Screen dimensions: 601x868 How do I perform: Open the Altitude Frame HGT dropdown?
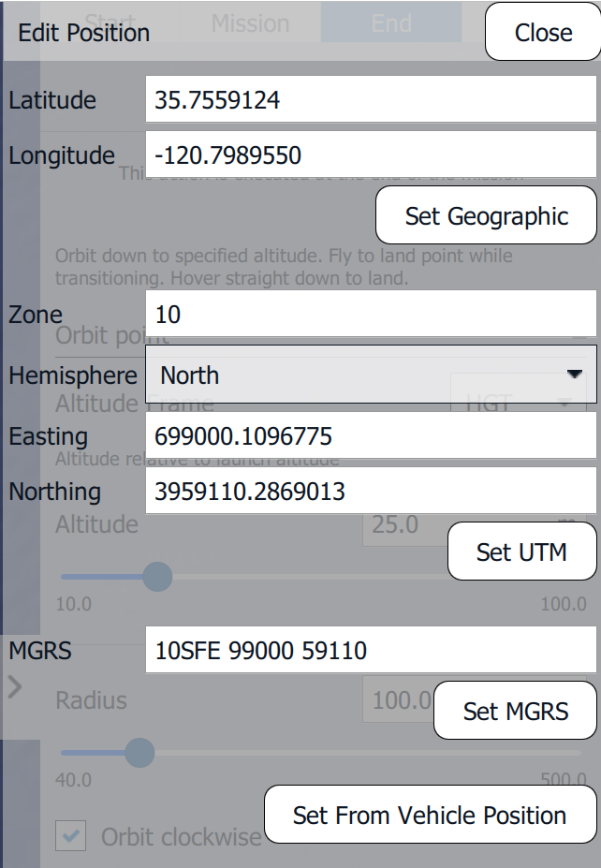(518, 403)
